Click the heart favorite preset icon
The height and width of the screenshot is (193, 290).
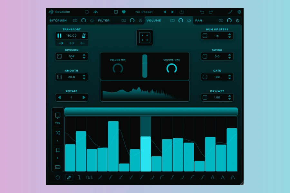pyautogui.click(x=124, y=12)
